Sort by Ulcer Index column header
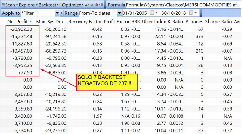242x134 pixels. pyautogui.click(x=154, y=22)
